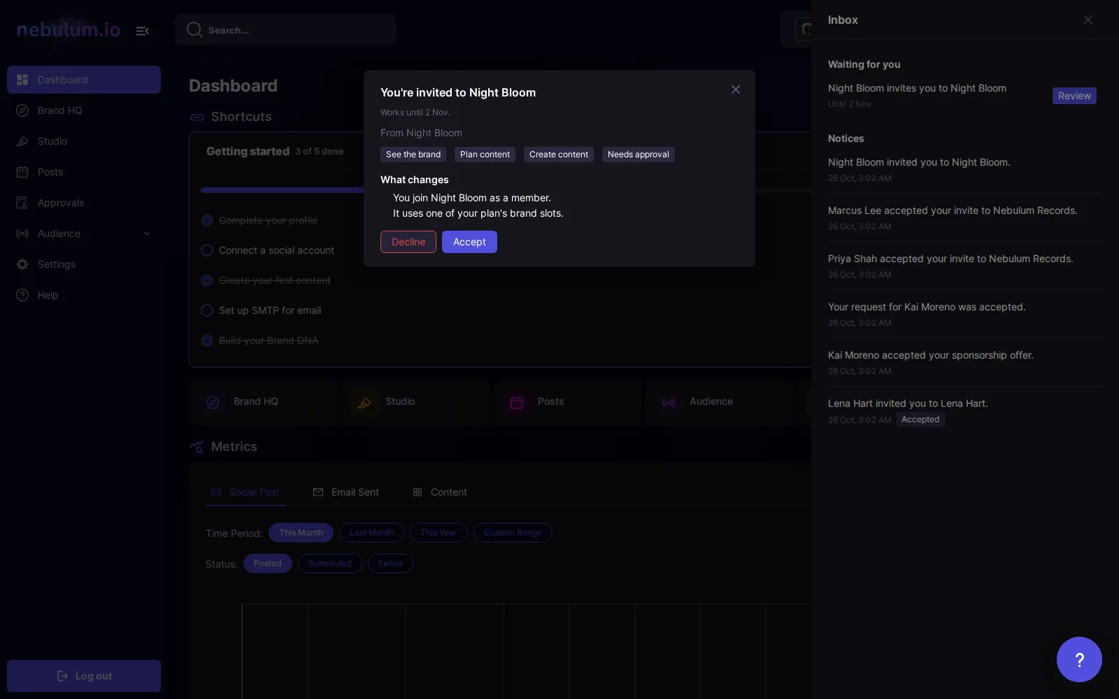Toggle the Scheduled status filter
This screenshot has width=1119, height=699.
[330, 563]
